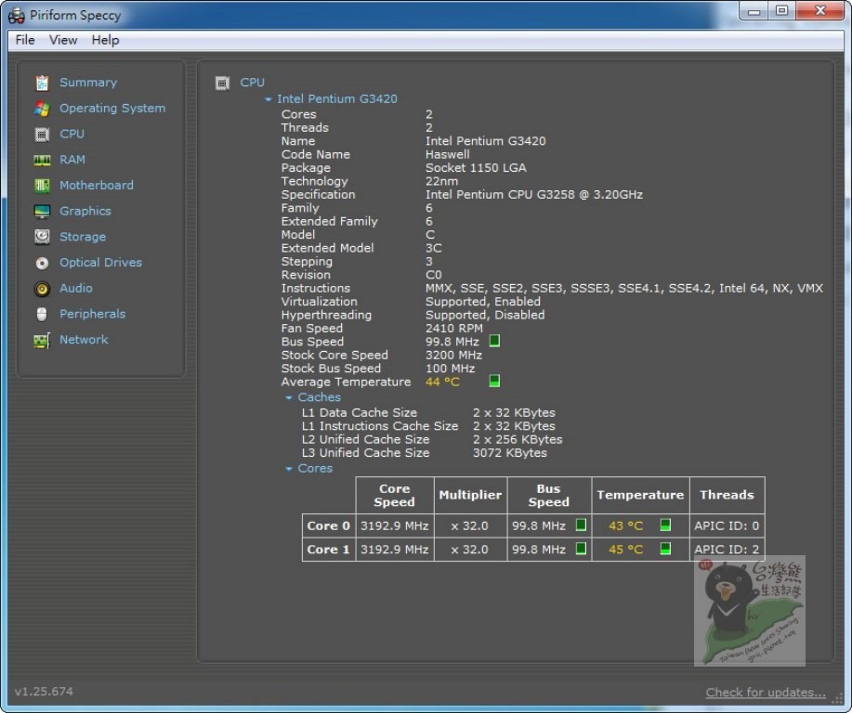The image size is (852, 713).
Task: Click the Optical Drives disc icon
Action: [42, 263]
